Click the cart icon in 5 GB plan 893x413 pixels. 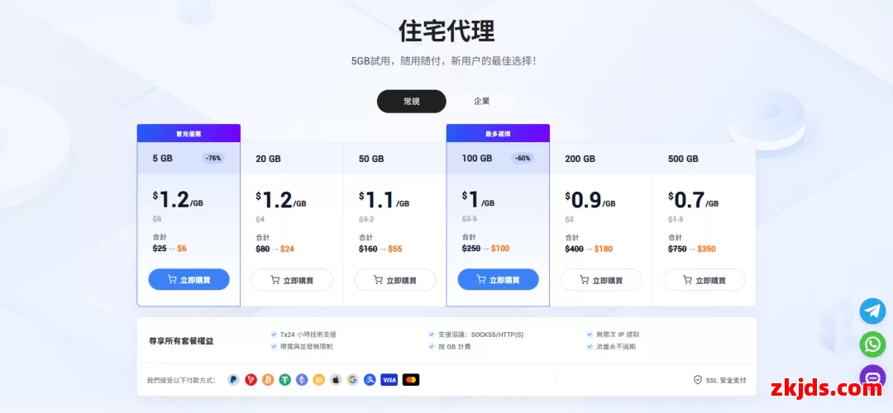(172, 279)
